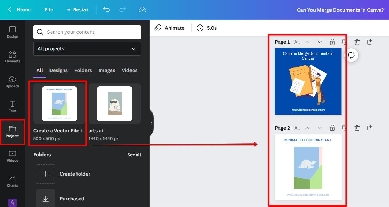The image size is (389, 207).
Task: Open the Uploads panel
Action: pos(12,81)
